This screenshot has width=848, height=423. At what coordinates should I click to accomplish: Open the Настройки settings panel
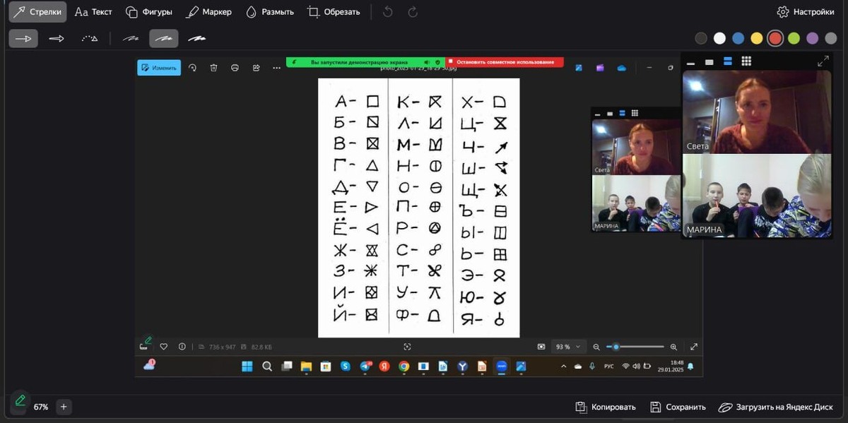coord(805,11)
